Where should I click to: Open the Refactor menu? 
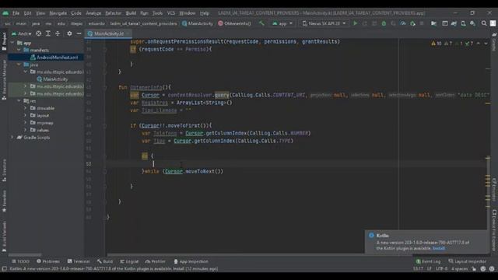click(114, 13)
